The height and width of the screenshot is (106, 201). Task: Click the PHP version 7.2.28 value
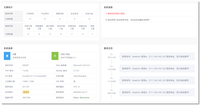(25, 70)
